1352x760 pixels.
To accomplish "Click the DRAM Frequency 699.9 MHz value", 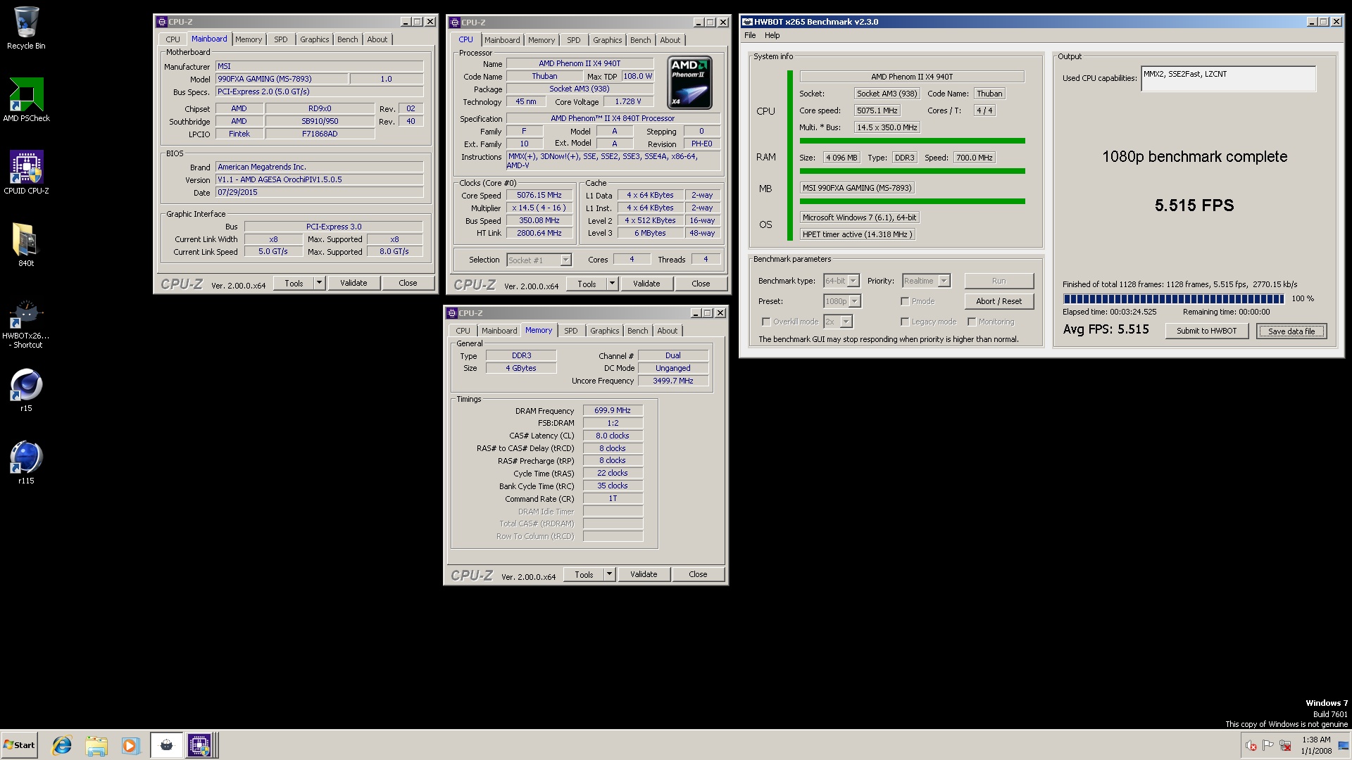I will (613, 410).
